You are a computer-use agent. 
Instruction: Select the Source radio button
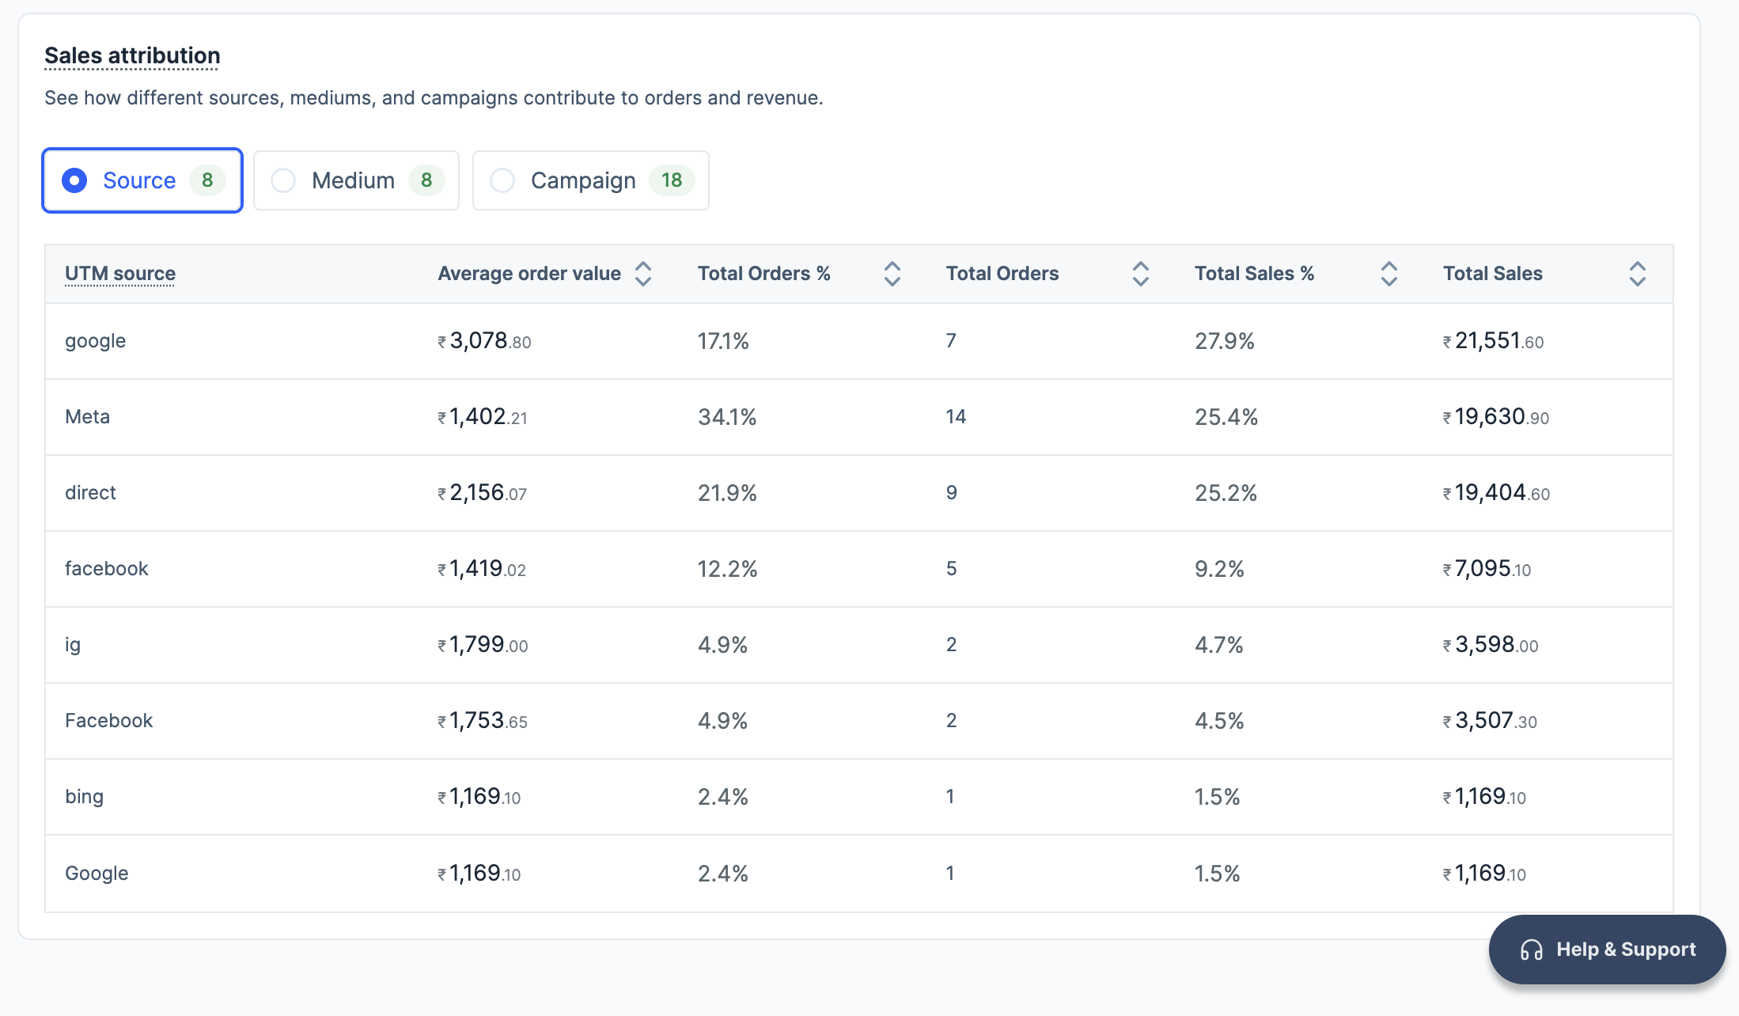[x=74, y=180]
